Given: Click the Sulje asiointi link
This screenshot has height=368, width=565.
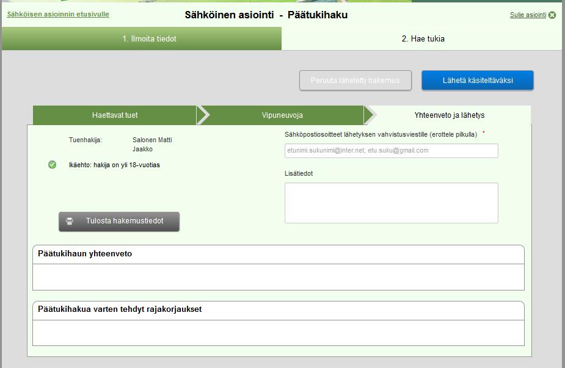Looking at the screenshot, I should click(x=528, y=15).
